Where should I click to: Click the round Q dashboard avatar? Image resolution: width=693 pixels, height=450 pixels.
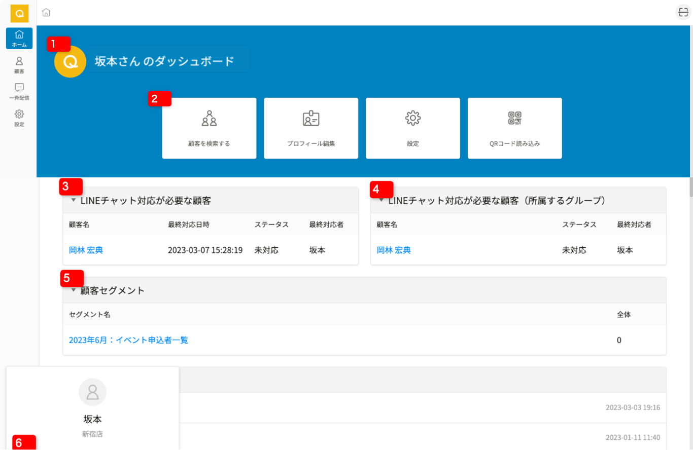point(69,62)
